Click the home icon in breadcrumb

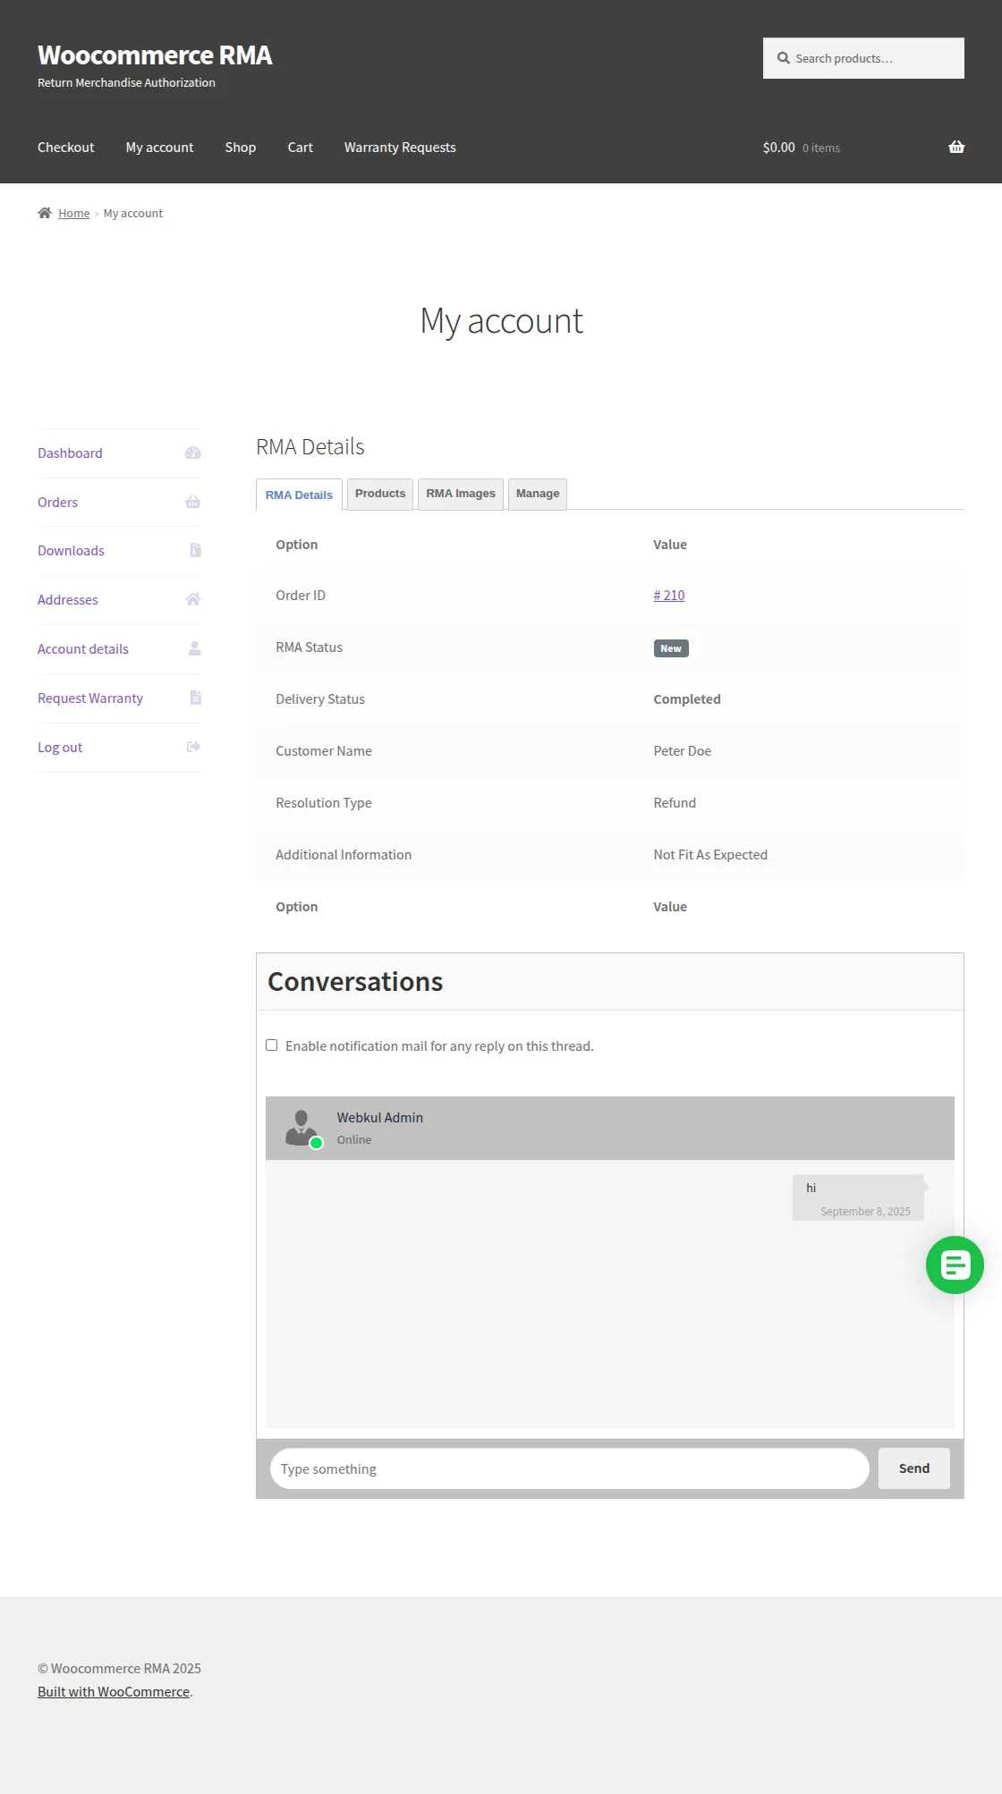pyautogui.click(x=45, y=213)
